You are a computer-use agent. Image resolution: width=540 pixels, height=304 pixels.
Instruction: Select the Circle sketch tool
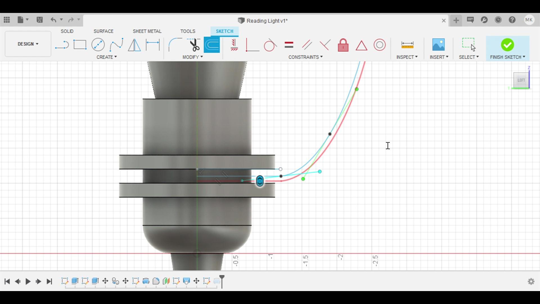pyautogui.click(x=98, y=45)
